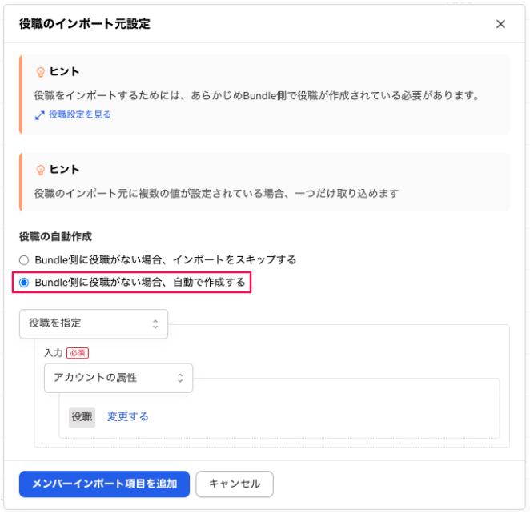Open the 役職を指定 dropdown
This screenshot has width=530, height=514.
[x=93, y=323]
